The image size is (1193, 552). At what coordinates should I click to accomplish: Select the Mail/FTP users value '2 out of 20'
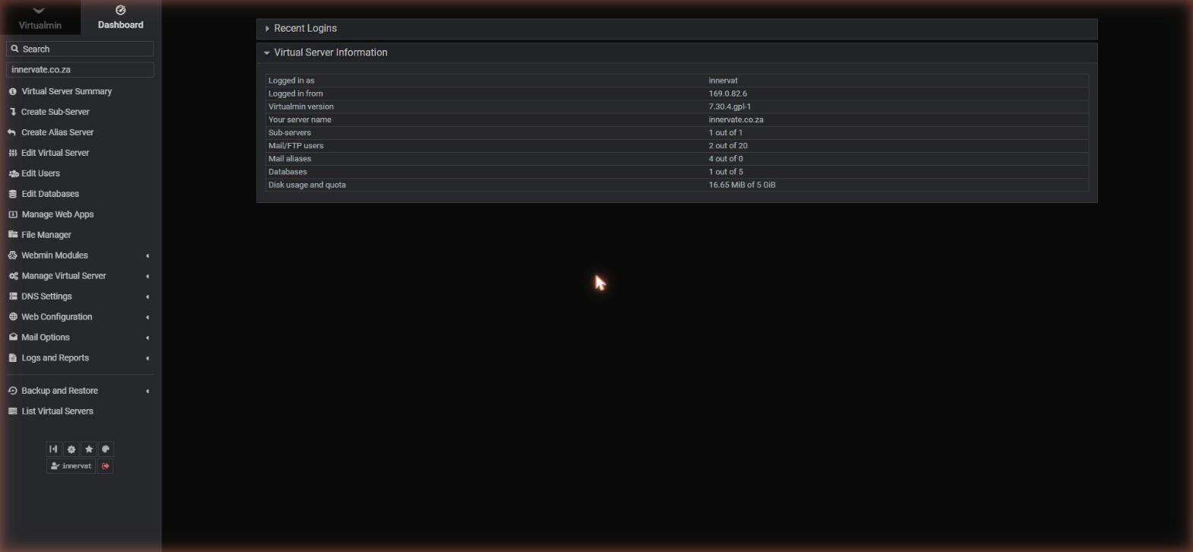pos(727,145)
